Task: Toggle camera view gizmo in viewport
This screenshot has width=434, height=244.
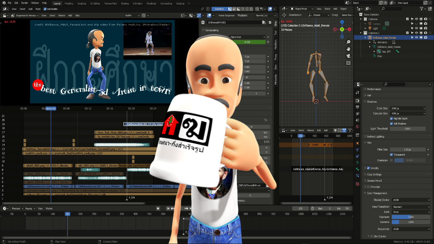Action: (348, 56)
